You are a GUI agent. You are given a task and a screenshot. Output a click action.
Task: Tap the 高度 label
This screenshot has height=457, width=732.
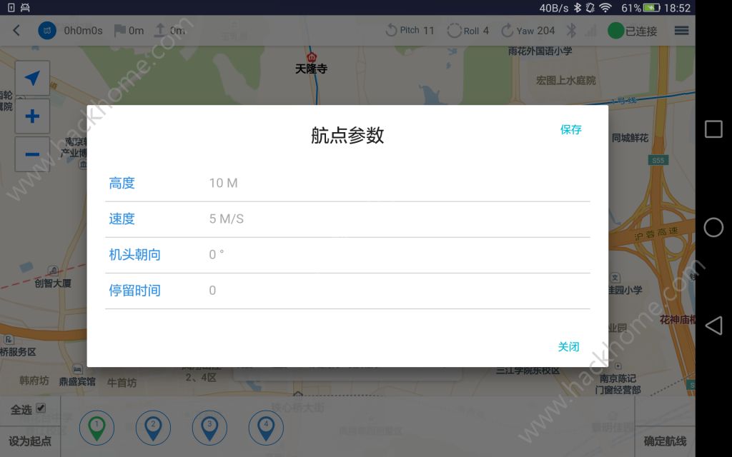pyautogui.click(x=122, y=184)
